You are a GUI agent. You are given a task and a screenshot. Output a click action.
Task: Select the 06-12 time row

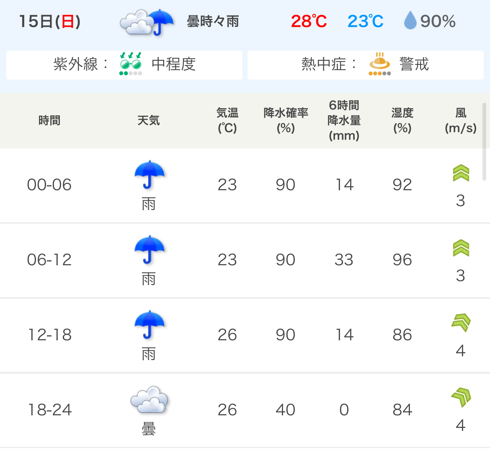click(245, 260)
